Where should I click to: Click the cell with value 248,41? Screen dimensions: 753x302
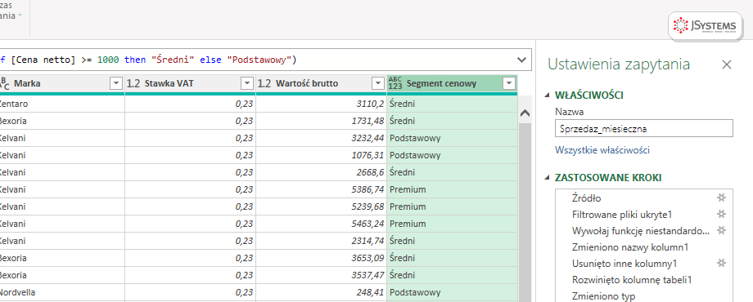click(x=322, y=292)
